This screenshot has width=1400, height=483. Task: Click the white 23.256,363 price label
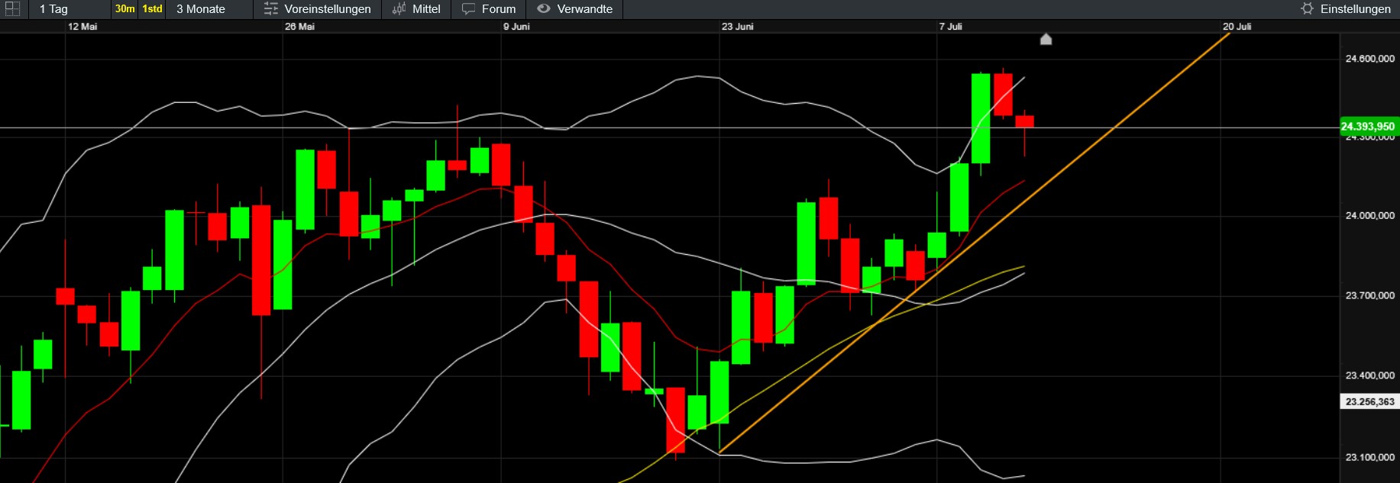click(1369, 401)
